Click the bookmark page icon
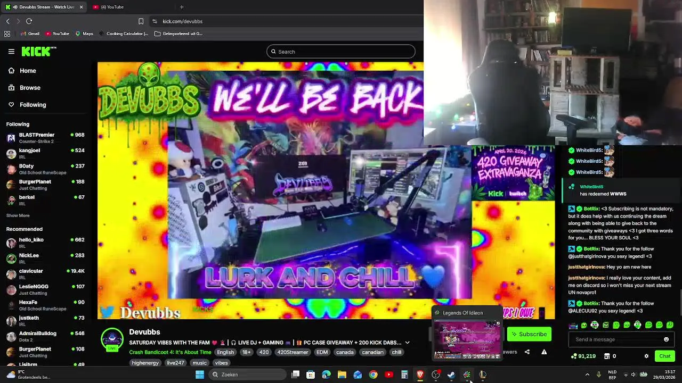The image size is (682, 383). [141, 21]
